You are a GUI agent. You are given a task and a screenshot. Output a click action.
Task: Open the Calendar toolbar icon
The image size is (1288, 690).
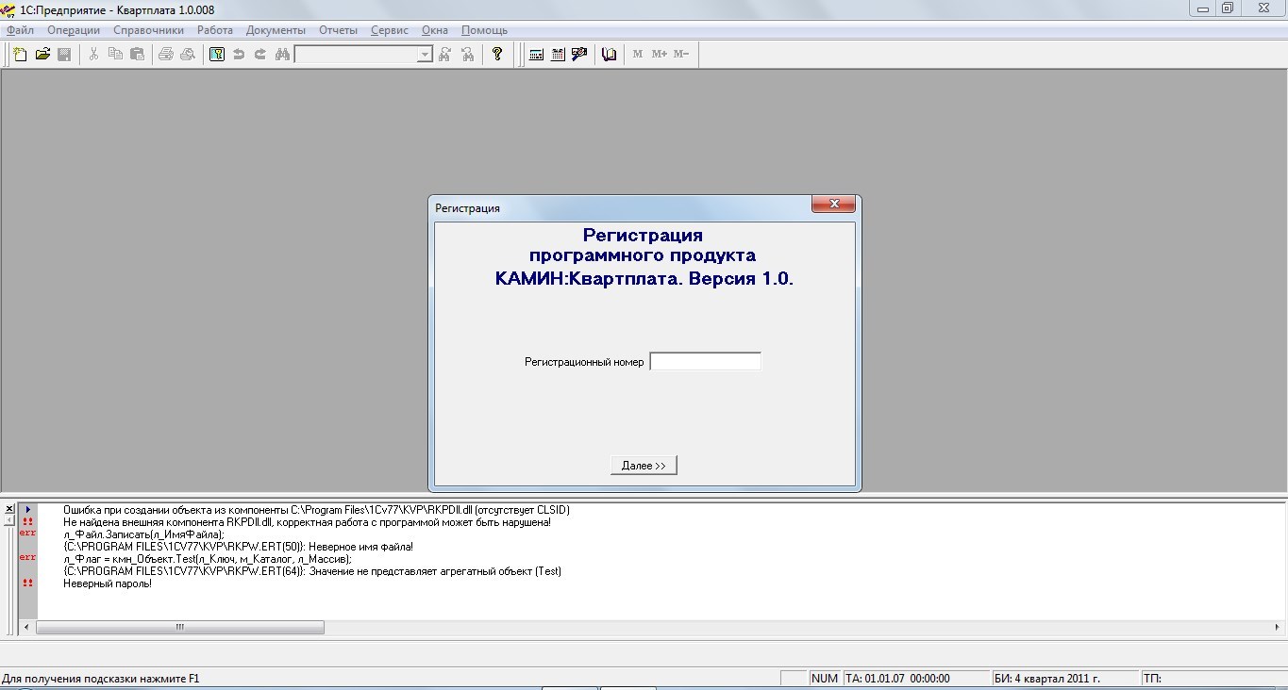click(558, 55)
